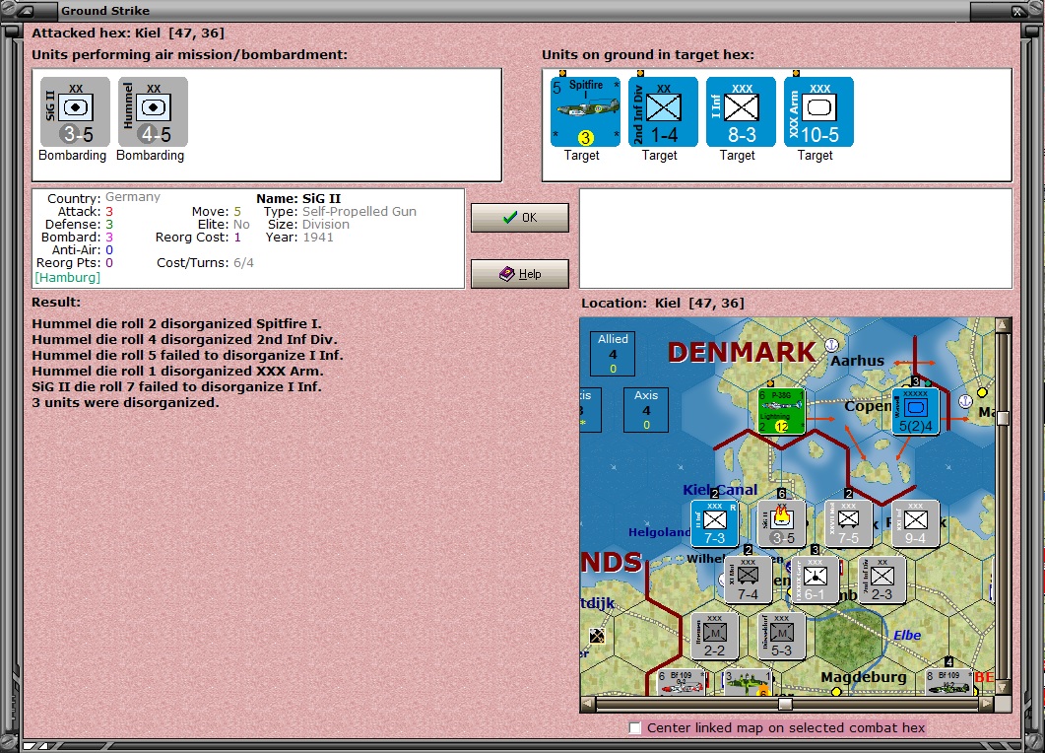This screenshot has height=753, width=1045.
Task: Select the 2nd Inf Div target unit
Action: [663, 111]
